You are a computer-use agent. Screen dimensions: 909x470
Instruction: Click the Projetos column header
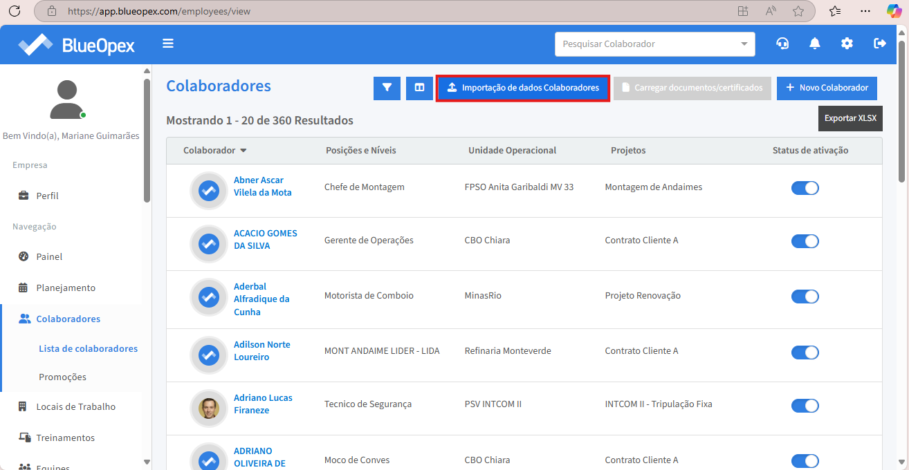[628, 151]
